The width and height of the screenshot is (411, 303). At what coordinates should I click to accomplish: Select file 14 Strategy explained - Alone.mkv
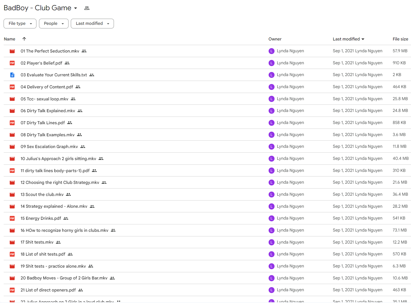(x=54, y=206)
